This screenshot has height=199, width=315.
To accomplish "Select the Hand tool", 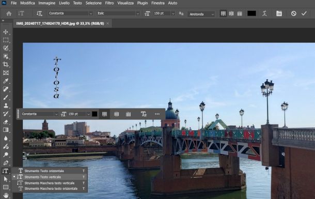I will [x=6, y=195].
